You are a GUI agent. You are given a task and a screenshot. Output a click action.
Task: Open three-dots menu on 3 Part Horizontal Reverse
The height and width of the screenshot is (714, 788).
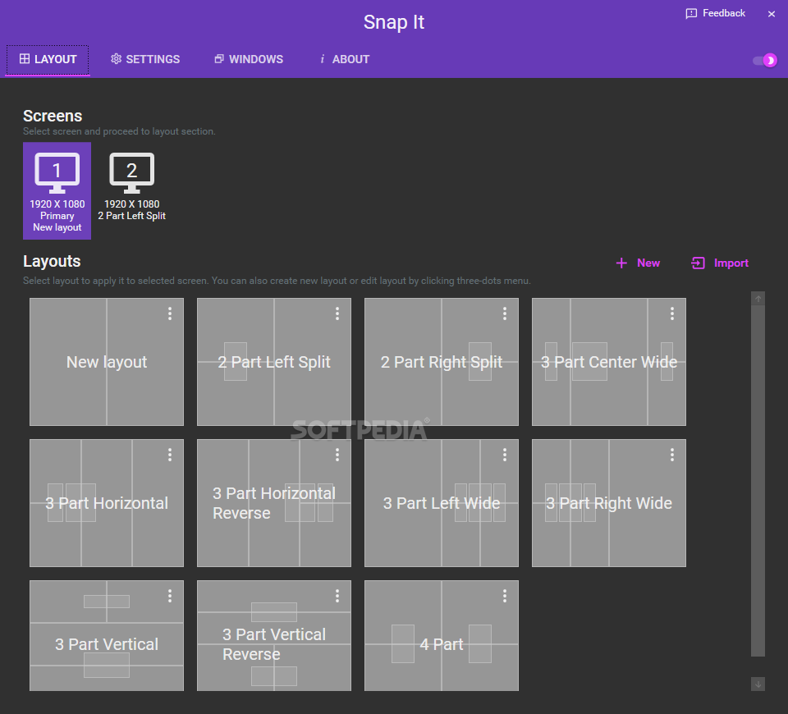(x=337, y=455)
